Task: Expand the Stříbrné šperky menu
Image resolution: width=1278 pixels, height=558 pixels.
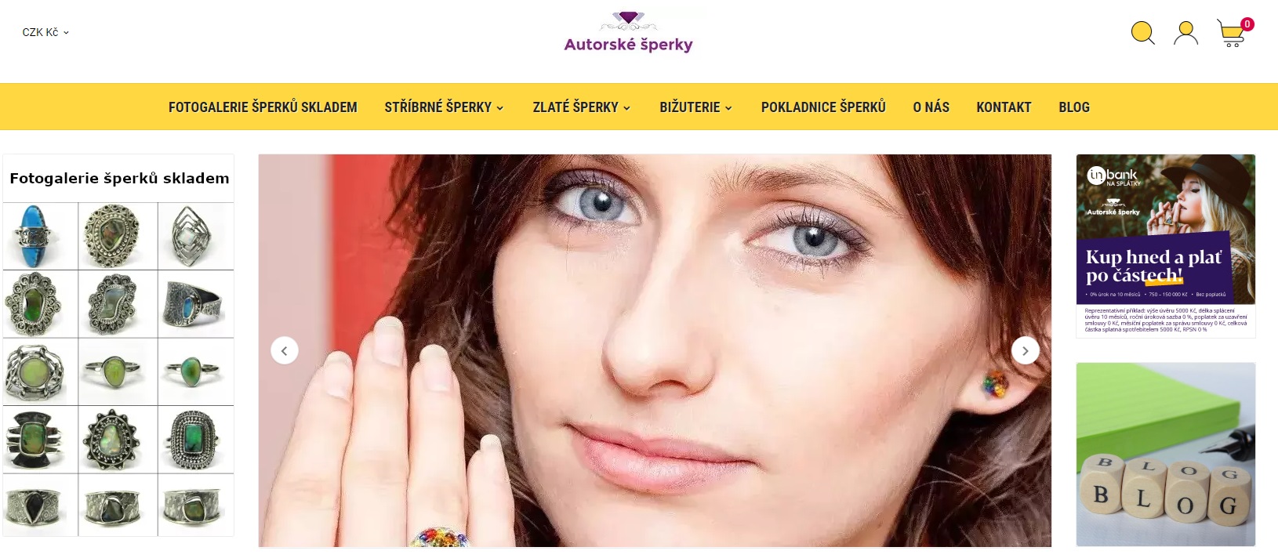Action: coord(444,107)
